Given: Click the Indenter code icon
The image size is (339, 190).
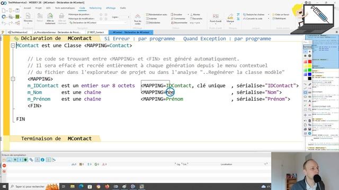Looking at the screenshot, I should click(147, 18).
